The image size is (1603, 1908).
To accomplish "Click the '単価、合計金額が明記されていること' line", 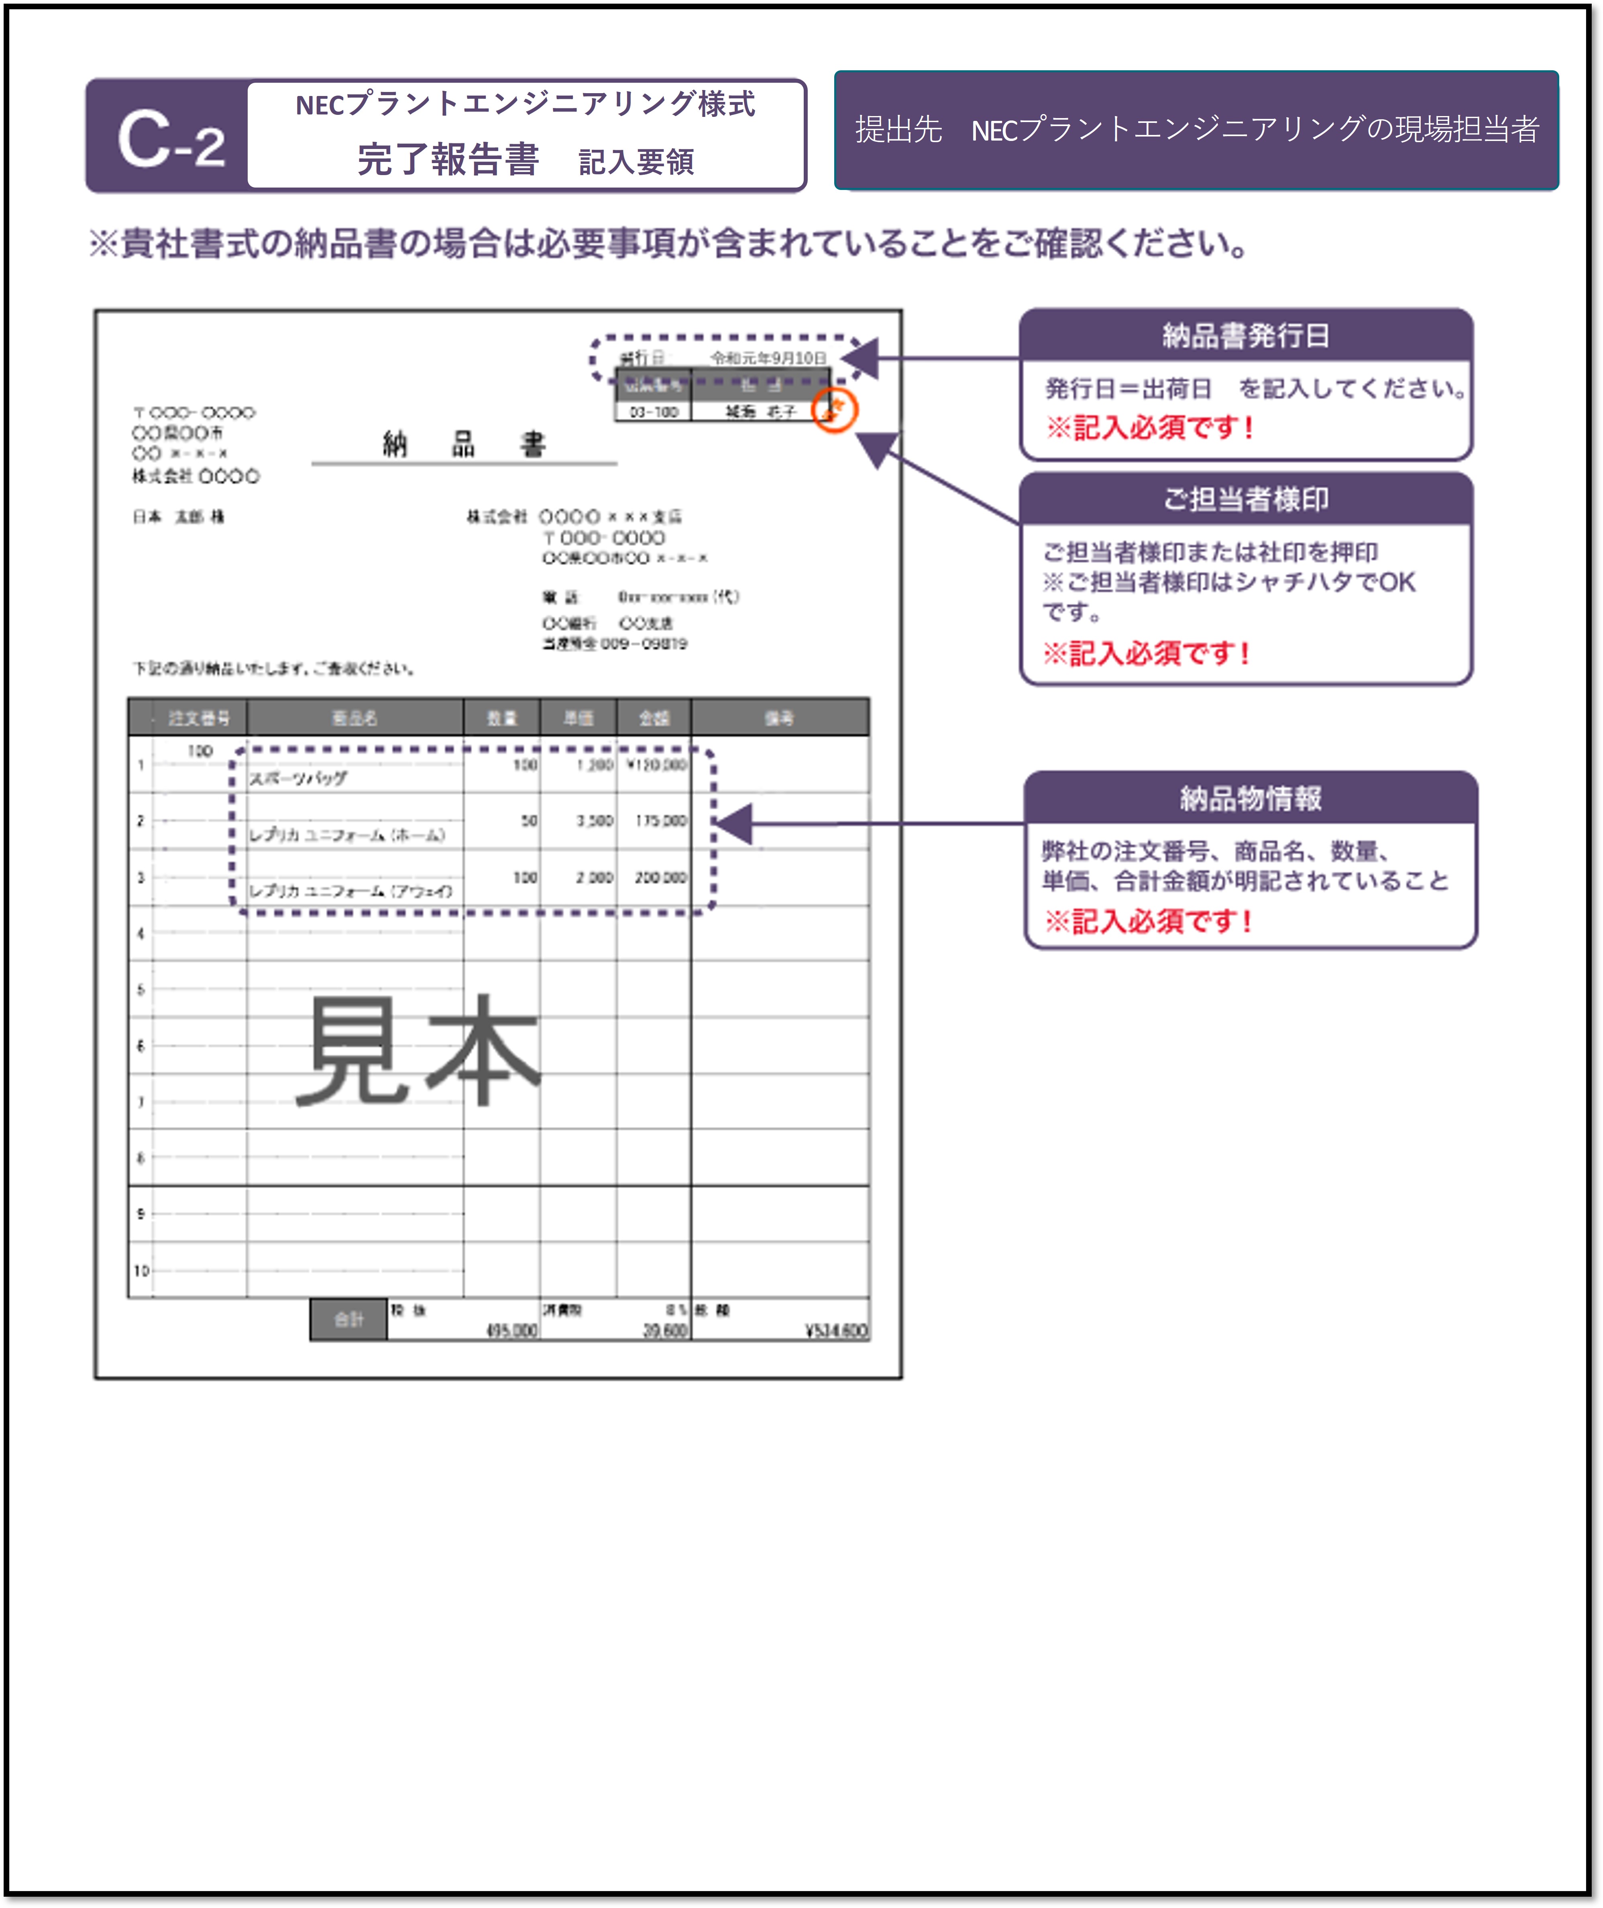I will coord(1245,881).
